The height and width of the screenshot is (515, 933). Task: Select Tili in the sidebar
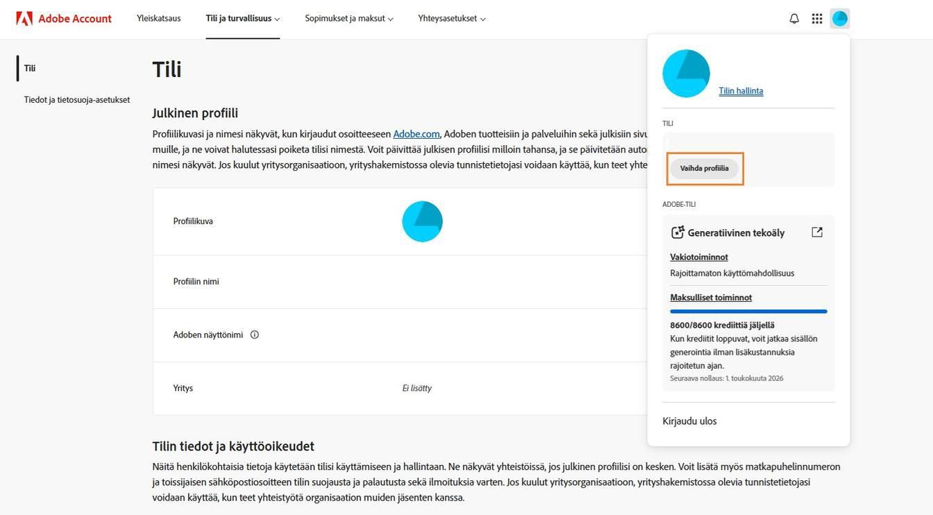[x=30, y=68]
